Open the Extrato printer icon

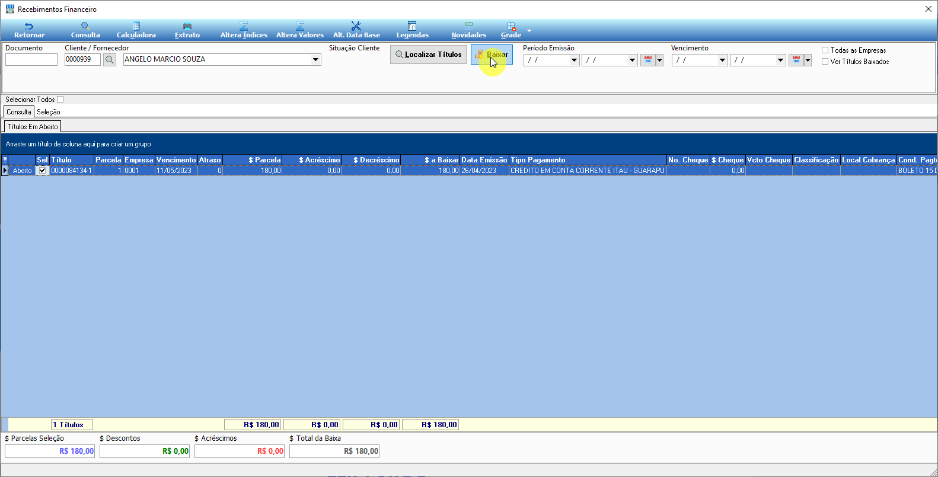click(187, 26)
